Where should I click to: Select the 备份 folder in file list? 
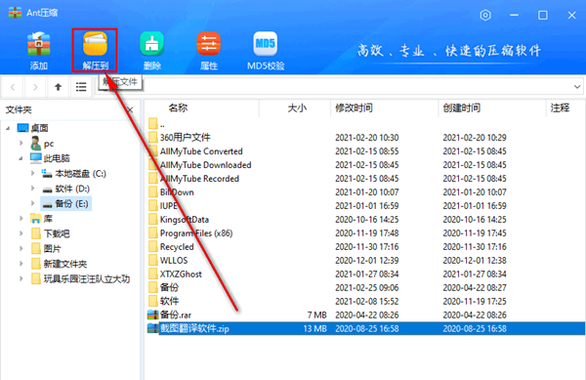[x=364, y=288]
